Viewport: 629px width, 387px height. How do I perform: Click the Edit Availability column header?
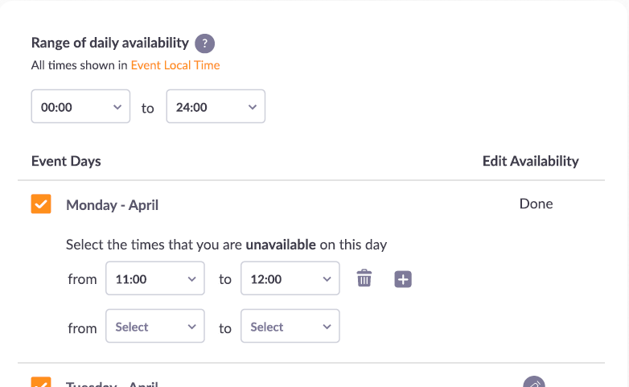click(x=530, y=161)
